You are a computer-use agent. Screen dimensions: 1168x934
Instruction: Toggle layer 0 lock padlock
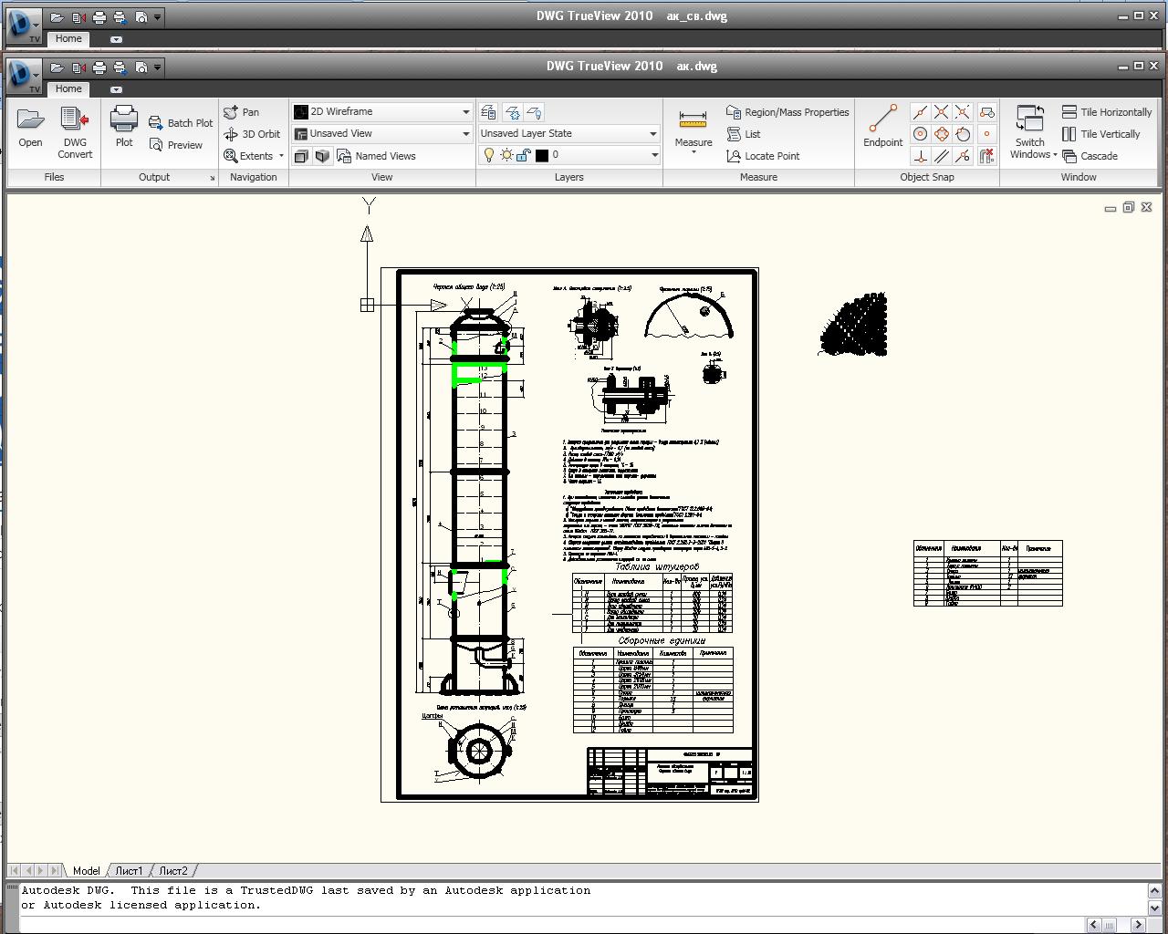(x=524, y=155)
